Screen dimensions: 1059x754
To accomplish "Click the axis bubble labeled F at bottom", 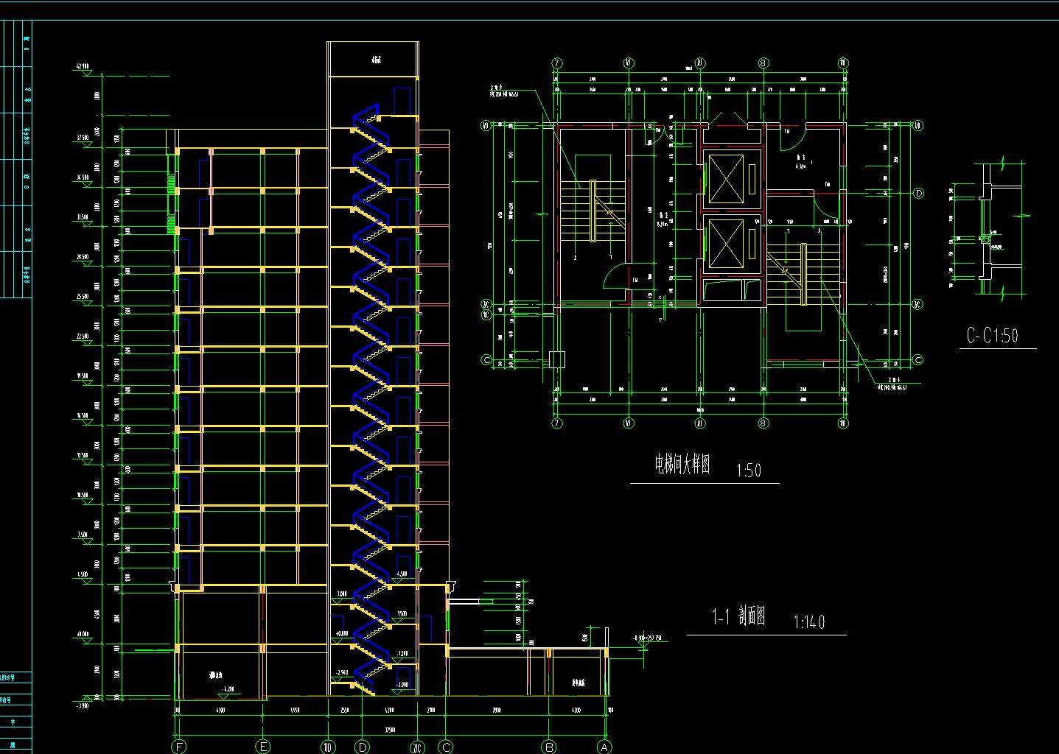I will 179,747.
